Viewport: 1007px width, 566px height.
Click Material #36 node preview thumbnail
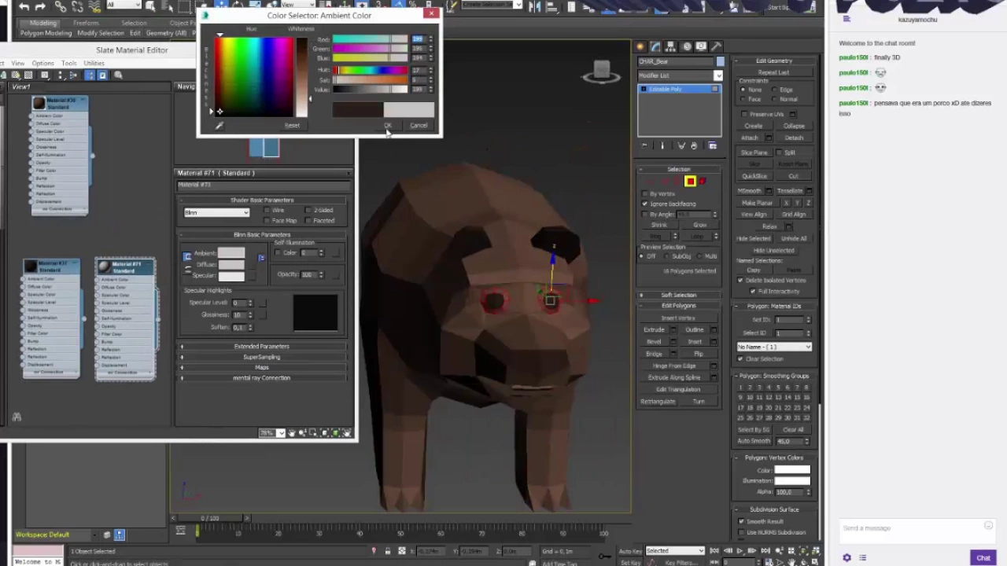tap(39, 103)
